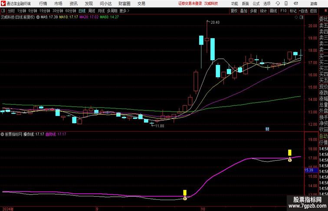This screenshot has width=328, height=211.
Task: Open the 多周期 multi-period view
Action: [112, 11]
